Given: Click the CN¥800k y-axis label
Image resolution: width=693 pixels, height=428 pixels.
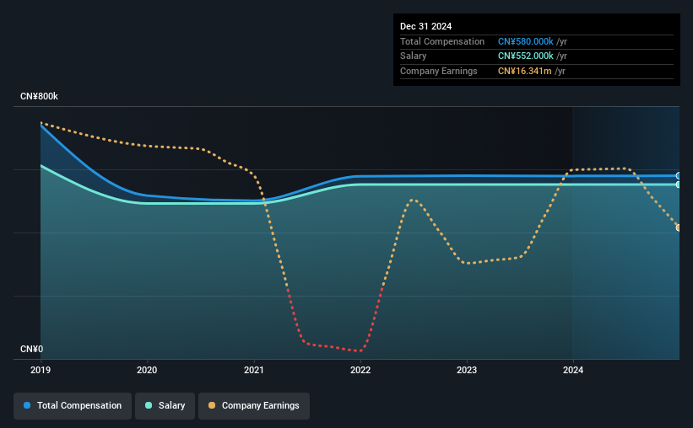Looking at the screenshot, I should click(x=39, y=96).
